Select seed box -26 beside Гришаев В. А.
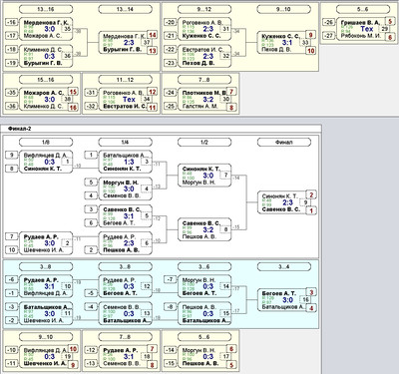Viewport: 399px width, 374px height. pyautogui.click(x=329, y=22)
